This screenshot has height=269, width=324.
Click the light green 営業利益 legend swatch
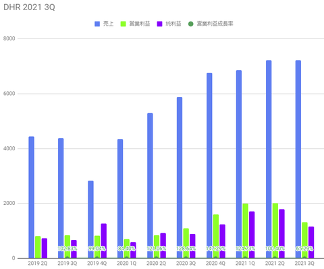coord(124,24)
